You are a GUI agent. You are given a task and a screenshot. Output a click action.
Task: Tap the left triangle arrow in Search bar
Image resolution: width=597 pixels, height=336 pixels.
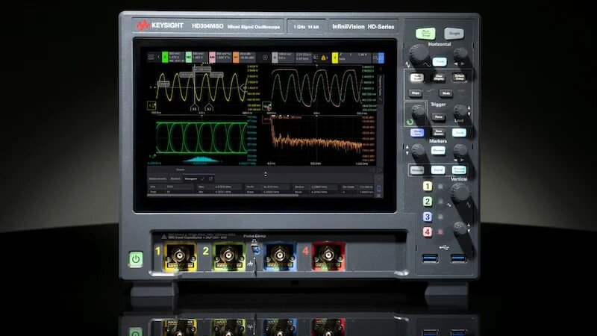[372, 170]
